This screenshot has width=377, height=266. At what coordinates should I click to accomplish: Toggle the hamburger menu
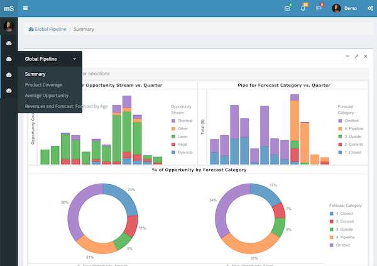tap(25, 8)
